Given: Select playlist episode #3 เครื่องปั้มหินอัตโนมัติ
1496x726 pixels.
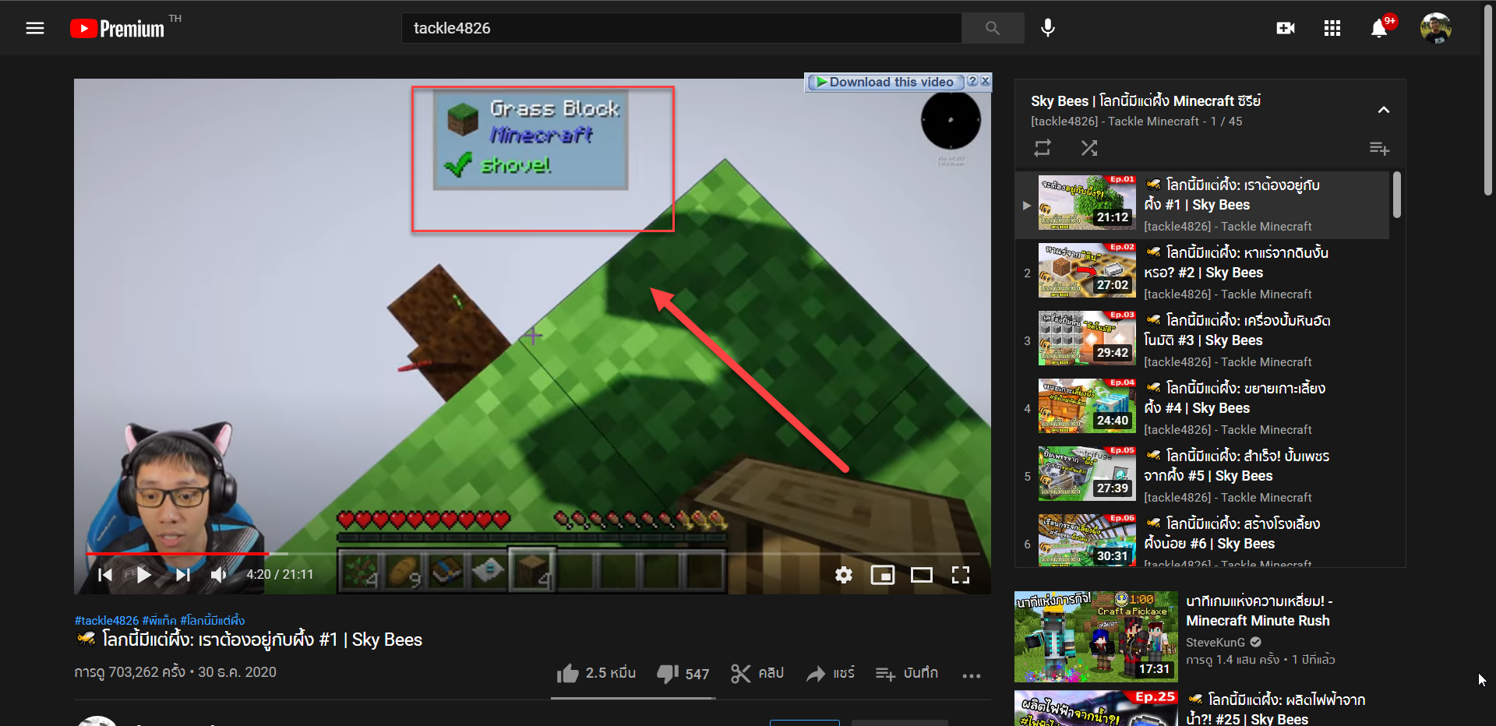Looking at the screenshot, I should (x=1201, y=340).
